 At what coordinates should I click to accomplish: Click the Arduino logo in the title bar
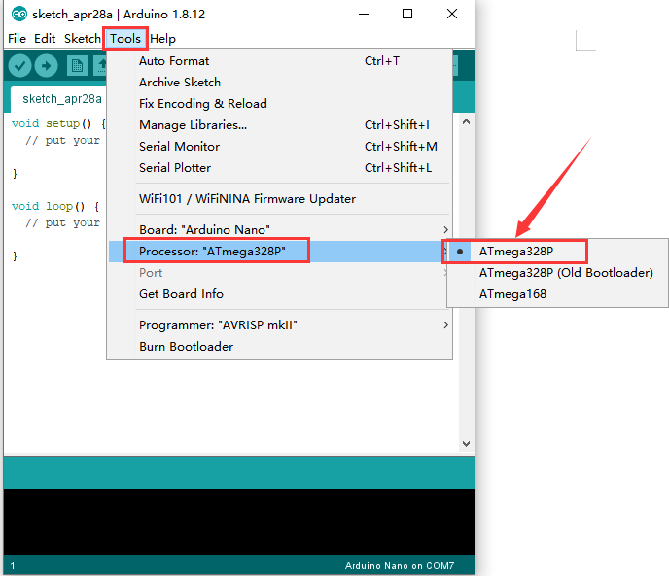(x=18, y=14)
